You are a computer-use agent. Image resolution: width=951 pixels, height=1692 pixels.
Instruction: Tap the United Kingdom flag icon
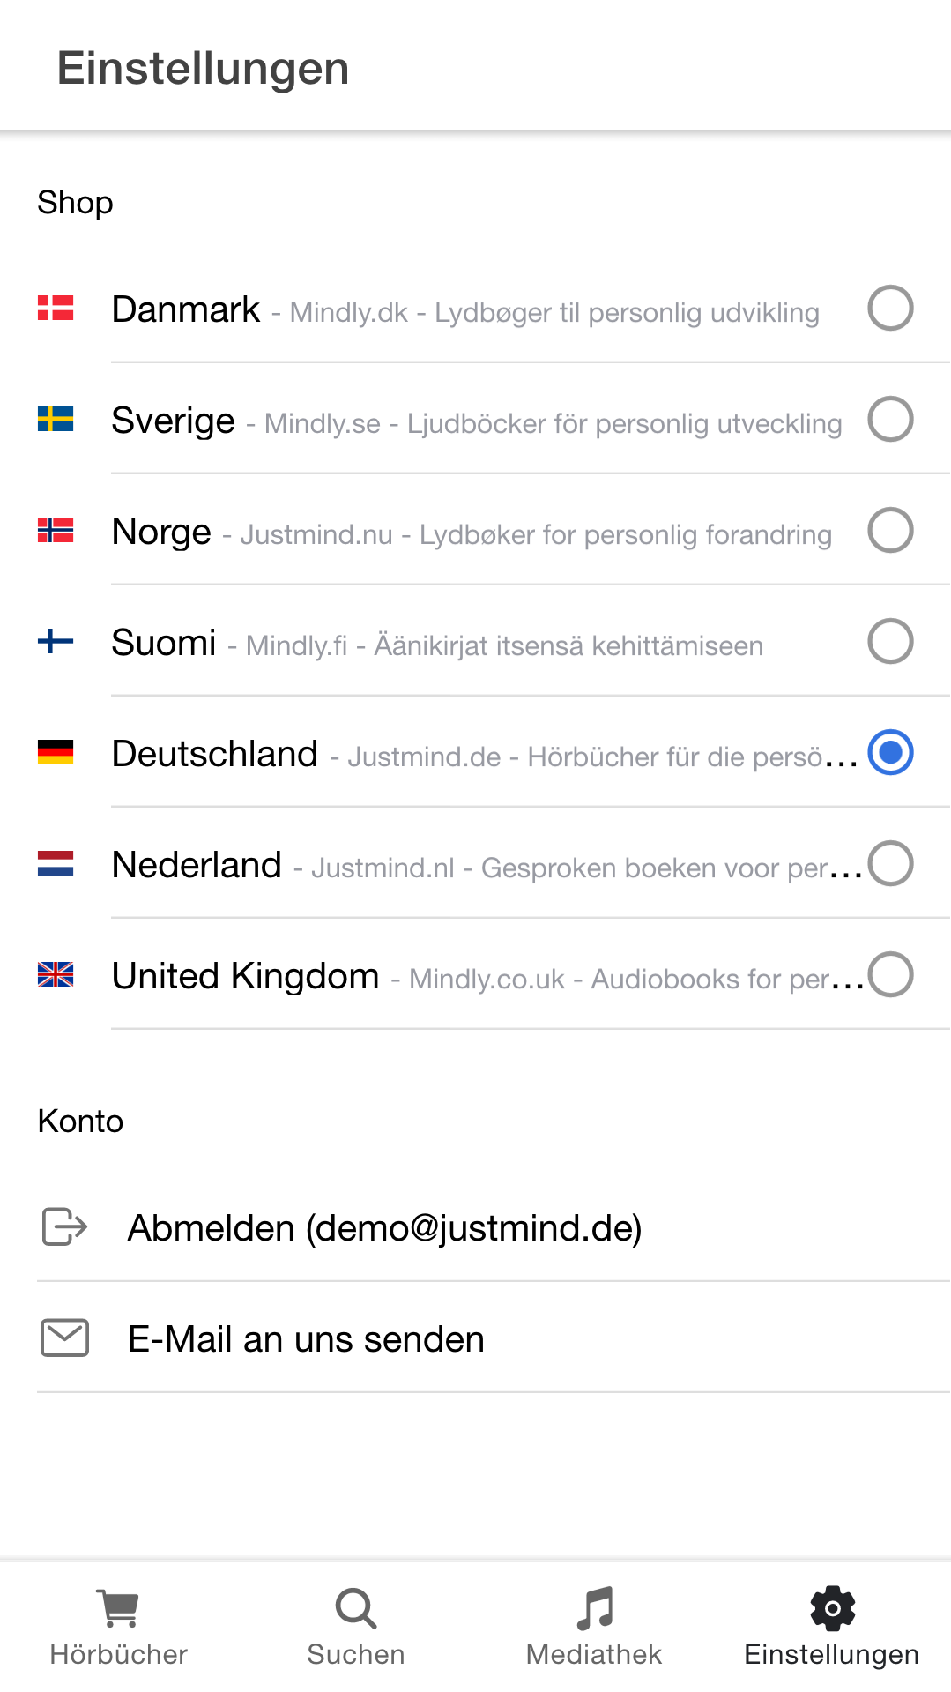tap(56, 974)
